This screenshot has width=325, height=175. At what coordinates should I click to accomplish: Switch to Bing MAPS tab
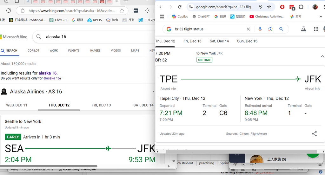pyautogui.click(x=135, y=50)
